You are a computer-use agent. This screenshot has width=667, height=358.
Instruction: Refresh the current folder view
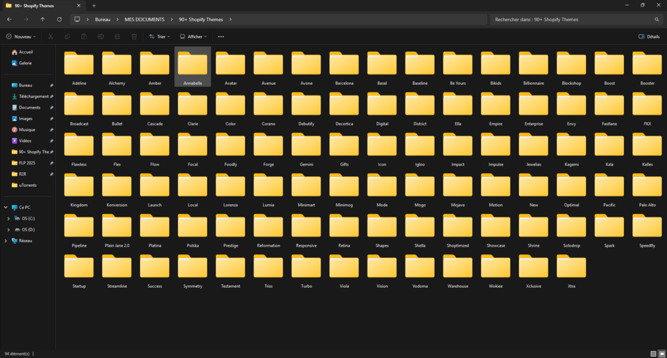point(60,19)
